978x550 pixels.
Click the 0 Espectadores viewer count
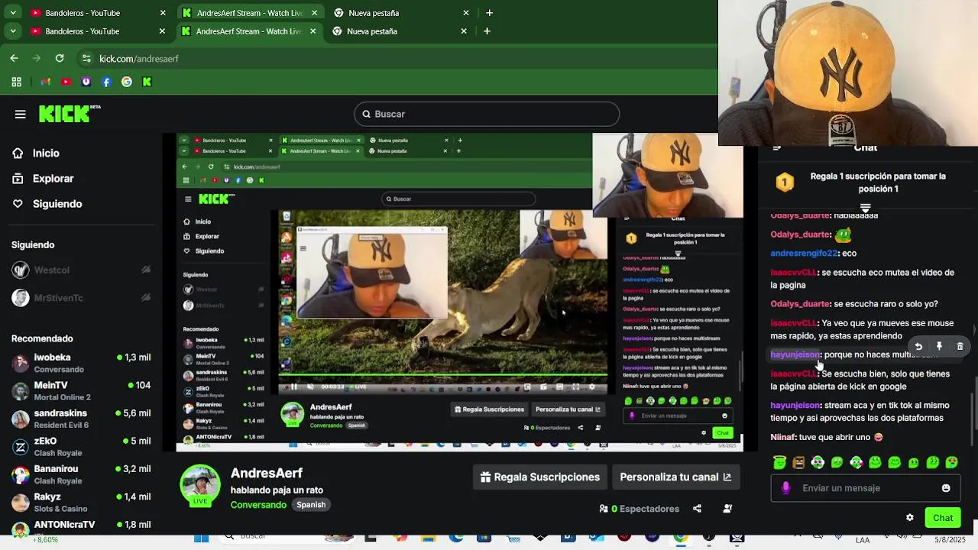pos(640,509)
